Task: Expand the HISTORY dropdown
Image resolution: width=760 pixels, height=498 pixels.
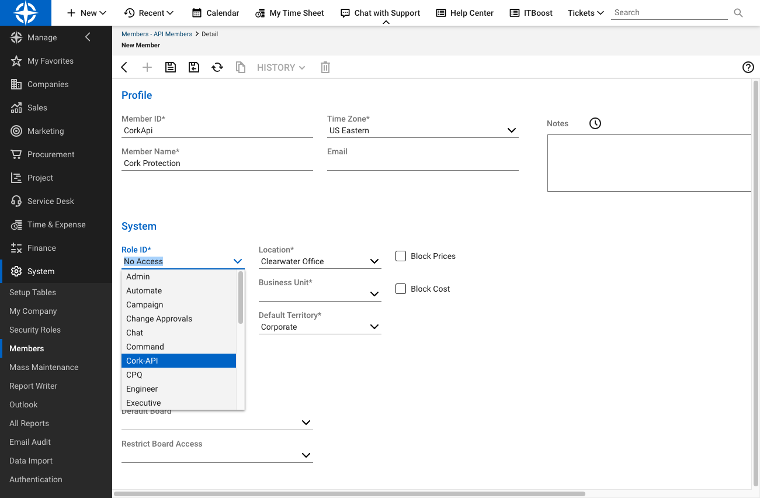Action: [x=281, y=67]
